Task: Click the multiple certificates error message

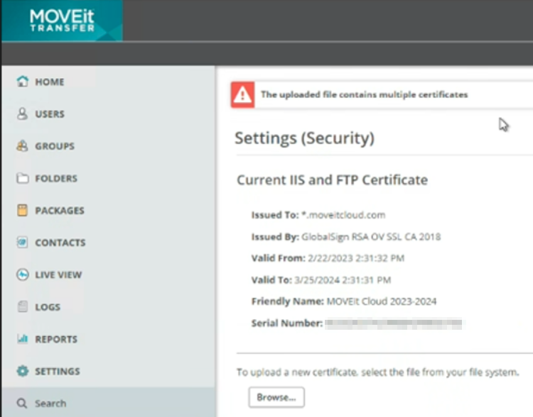Action: (364, 94)
